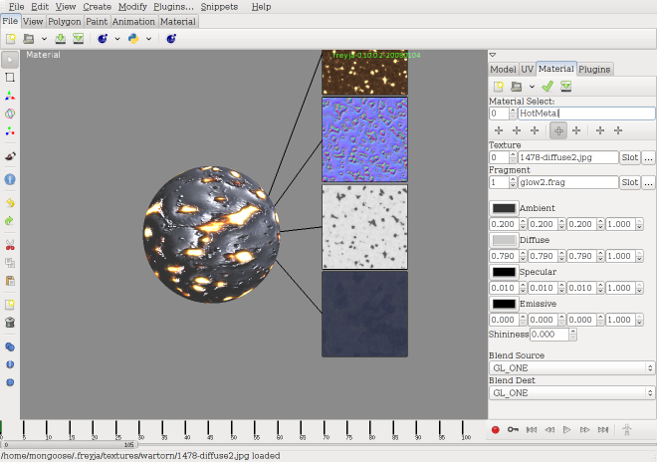Click the Save As icon in top toolbar
657x462 pixels.
point(79,39)
